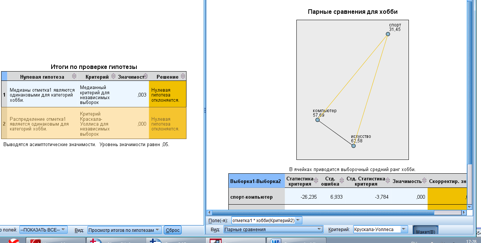Select the искусство node in the graph
The image size is (481, 243).
tap(354, 146)
